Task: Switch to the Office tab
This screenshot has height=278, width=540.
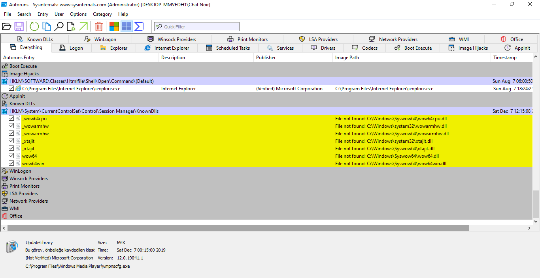Action: click(512, 39)
